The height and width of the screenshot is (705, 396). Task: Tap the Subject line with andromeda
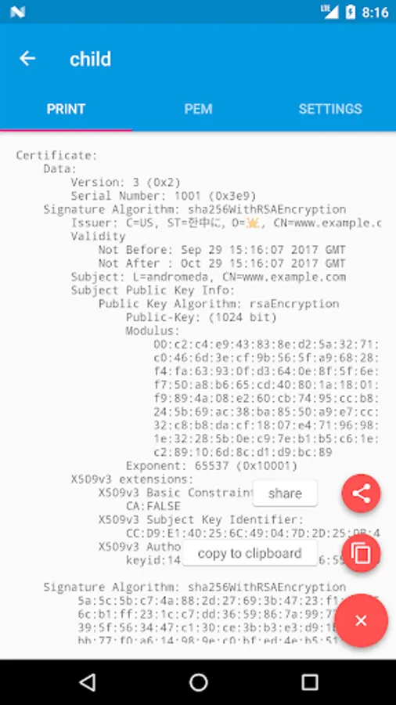pos(208,277)
